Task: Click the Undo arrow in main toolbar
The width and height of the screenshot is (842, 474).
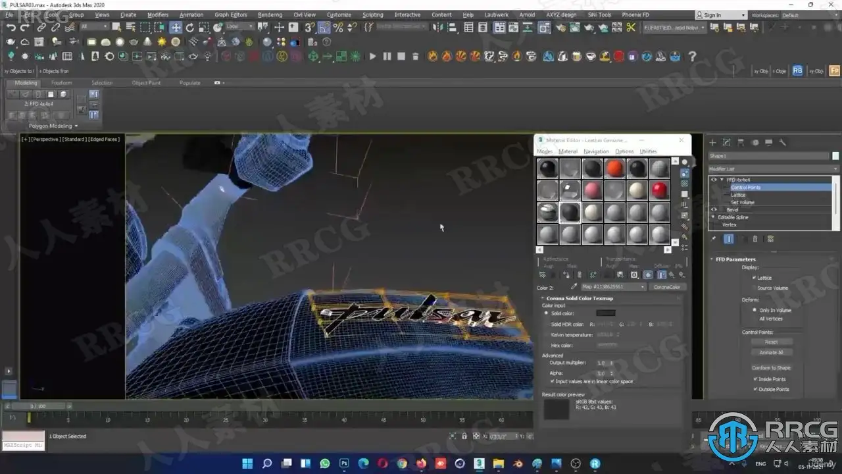Action: tap(11, 28)
